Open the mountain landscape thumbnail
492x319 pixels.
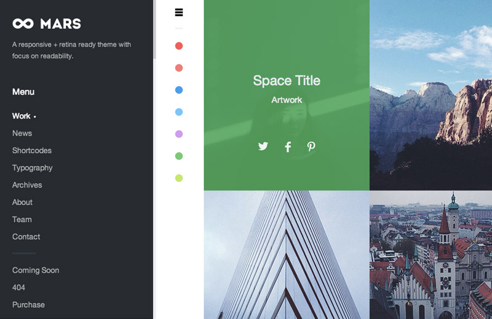click(430, 95)
